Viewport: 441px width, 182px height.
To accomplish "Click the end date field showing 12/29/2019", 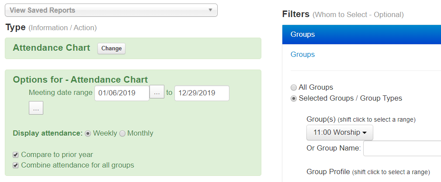I will [x=201, y=93].
